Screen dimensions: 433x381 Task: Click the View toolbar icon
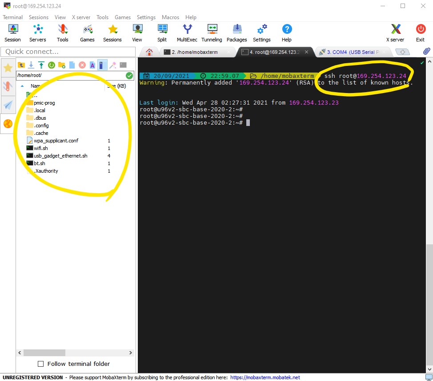[x=137, y=33]
